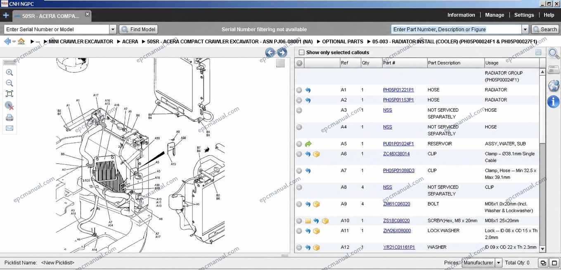Expand breadcrumb history arrow beside back button
This screenshot has width=561, height=270.
pos(14,42)
